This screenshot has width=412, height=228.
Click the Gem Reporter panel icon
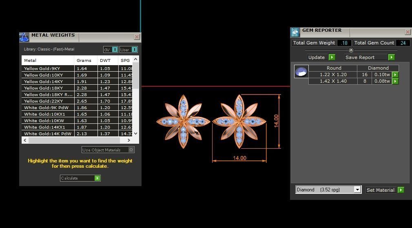coord(295,32)
